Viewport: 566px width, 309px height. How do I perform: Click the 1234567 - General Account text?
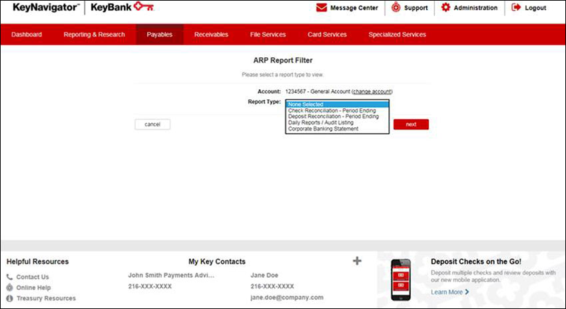pyautogui.click(x=318, y=92)
